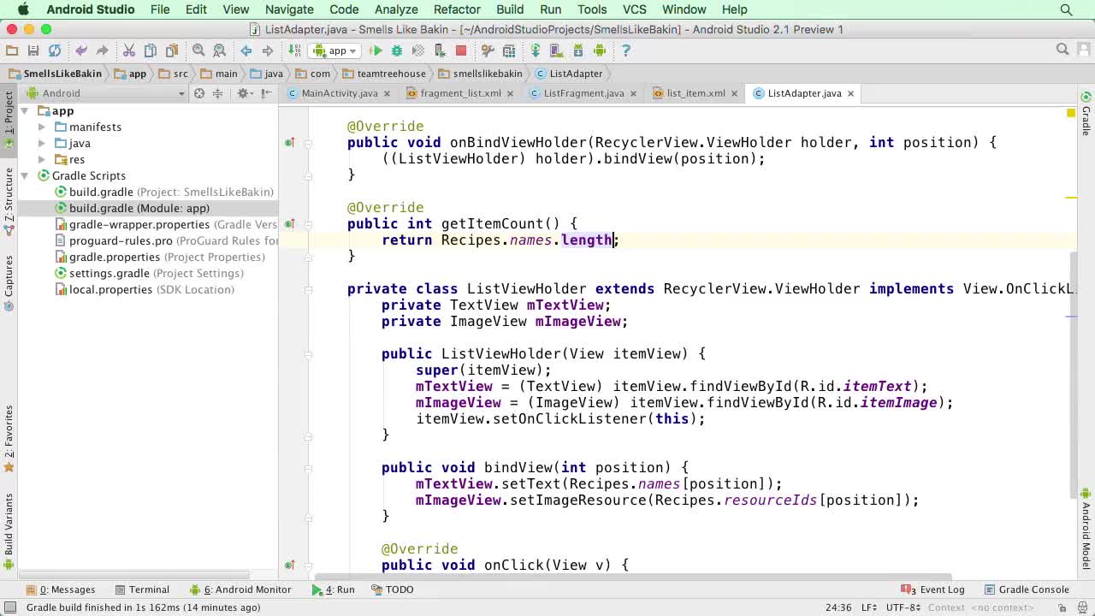Open the app run configuration dropdown

(x=336, y=50)
